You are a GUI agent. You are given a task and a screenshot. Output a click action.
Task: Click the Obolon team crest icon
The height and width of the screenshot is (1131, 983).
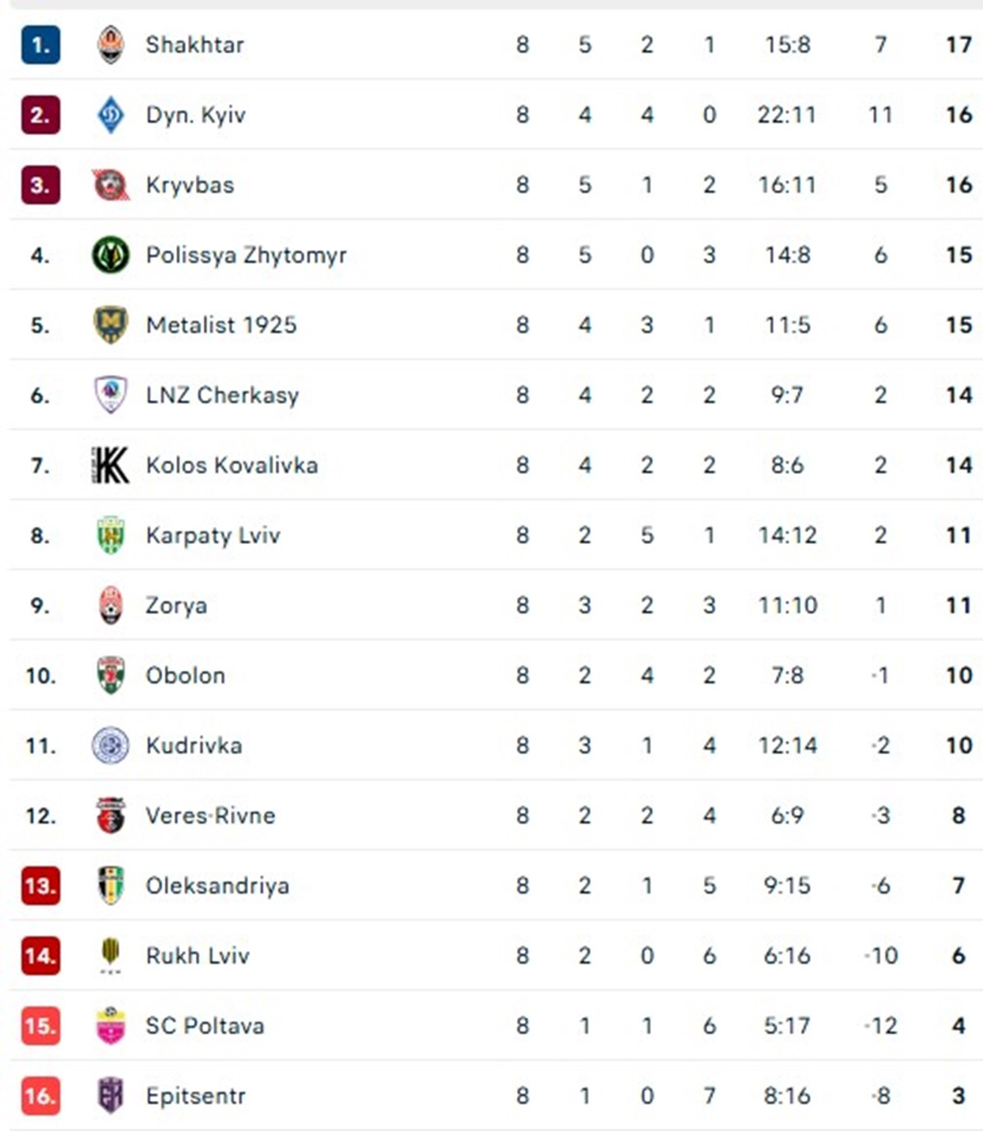(x=111, y=676)
